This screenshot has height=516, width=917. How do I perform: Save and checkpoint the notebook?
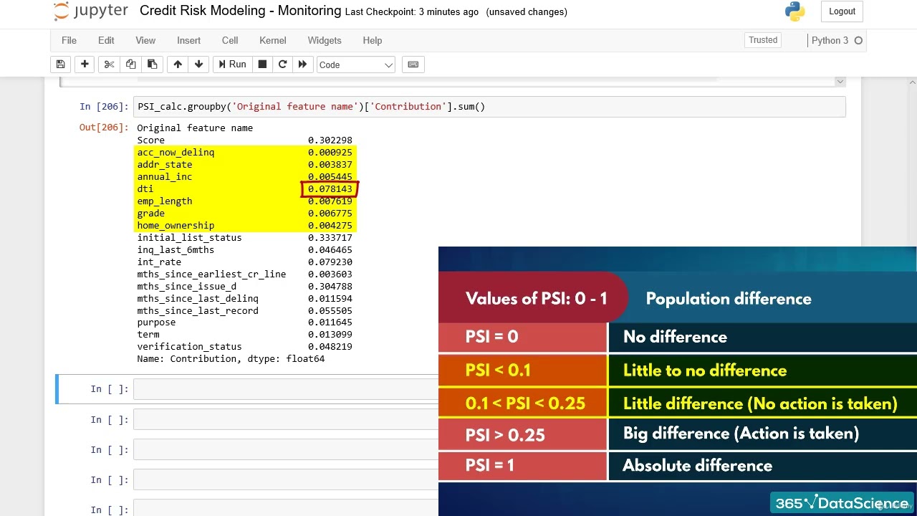[x=61, y=64]
